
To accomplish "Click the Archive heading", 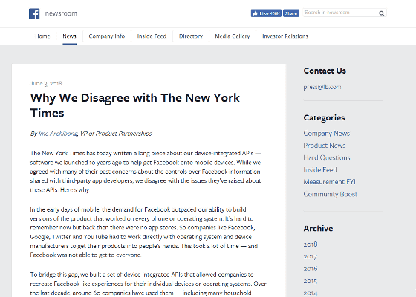I will [x=318, y=229].
